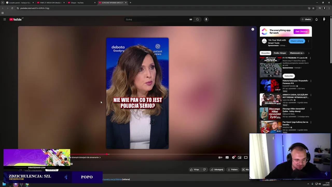
Task: Open Chrome profile avatar
Action: click(324, 8)
